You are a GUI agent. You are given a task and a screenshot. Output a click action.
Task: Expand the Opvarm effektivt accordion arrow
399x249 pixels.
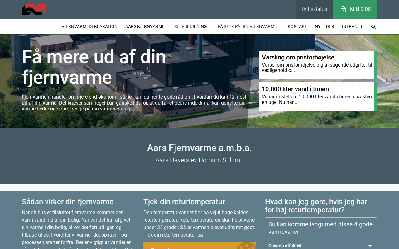pos(370,246)
